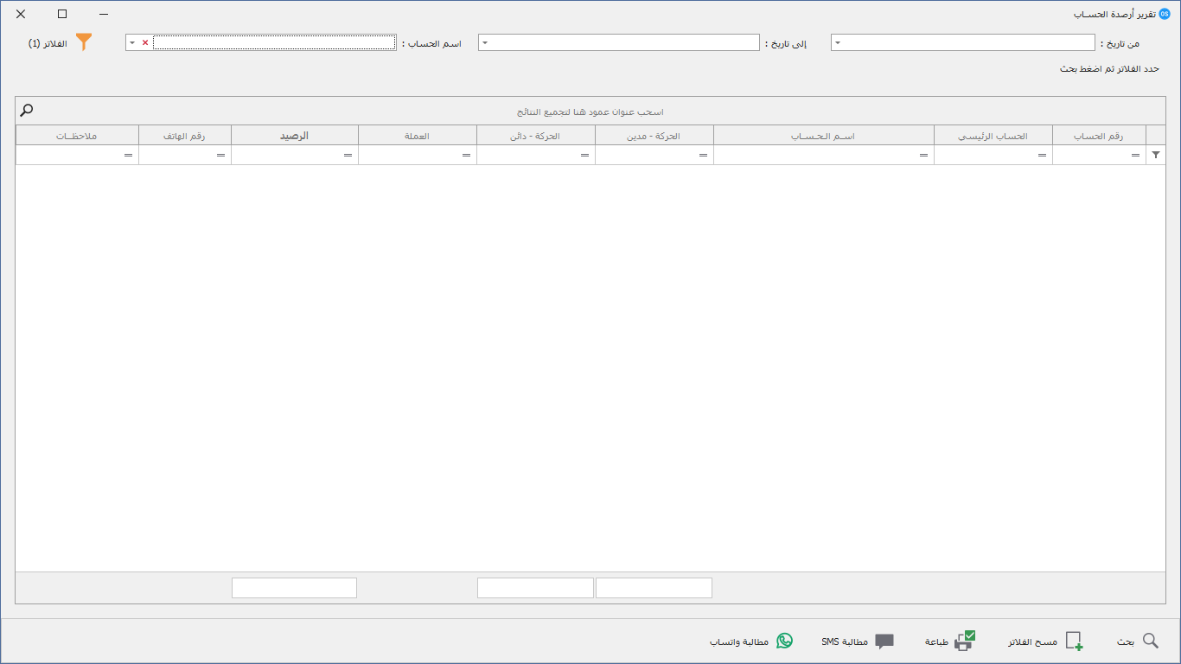This screenshot has height=664, width=1181.
Task: Click مسح الفلاتر button label
Action: tap(1032, 642)
